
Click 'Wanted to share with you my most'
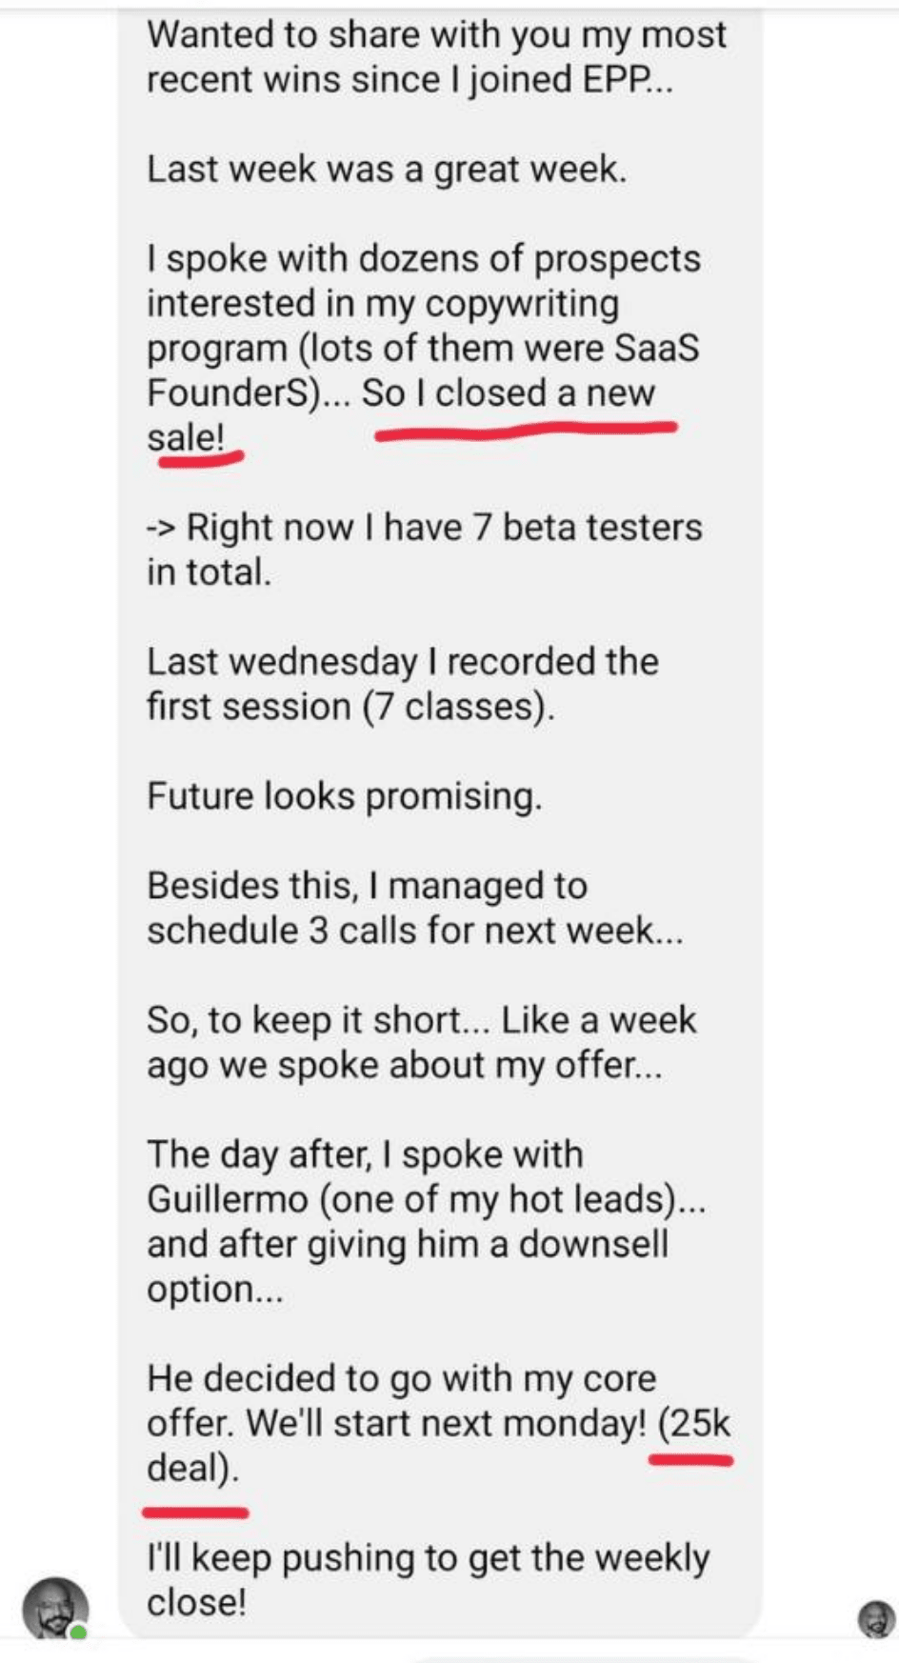pos(436,34)
